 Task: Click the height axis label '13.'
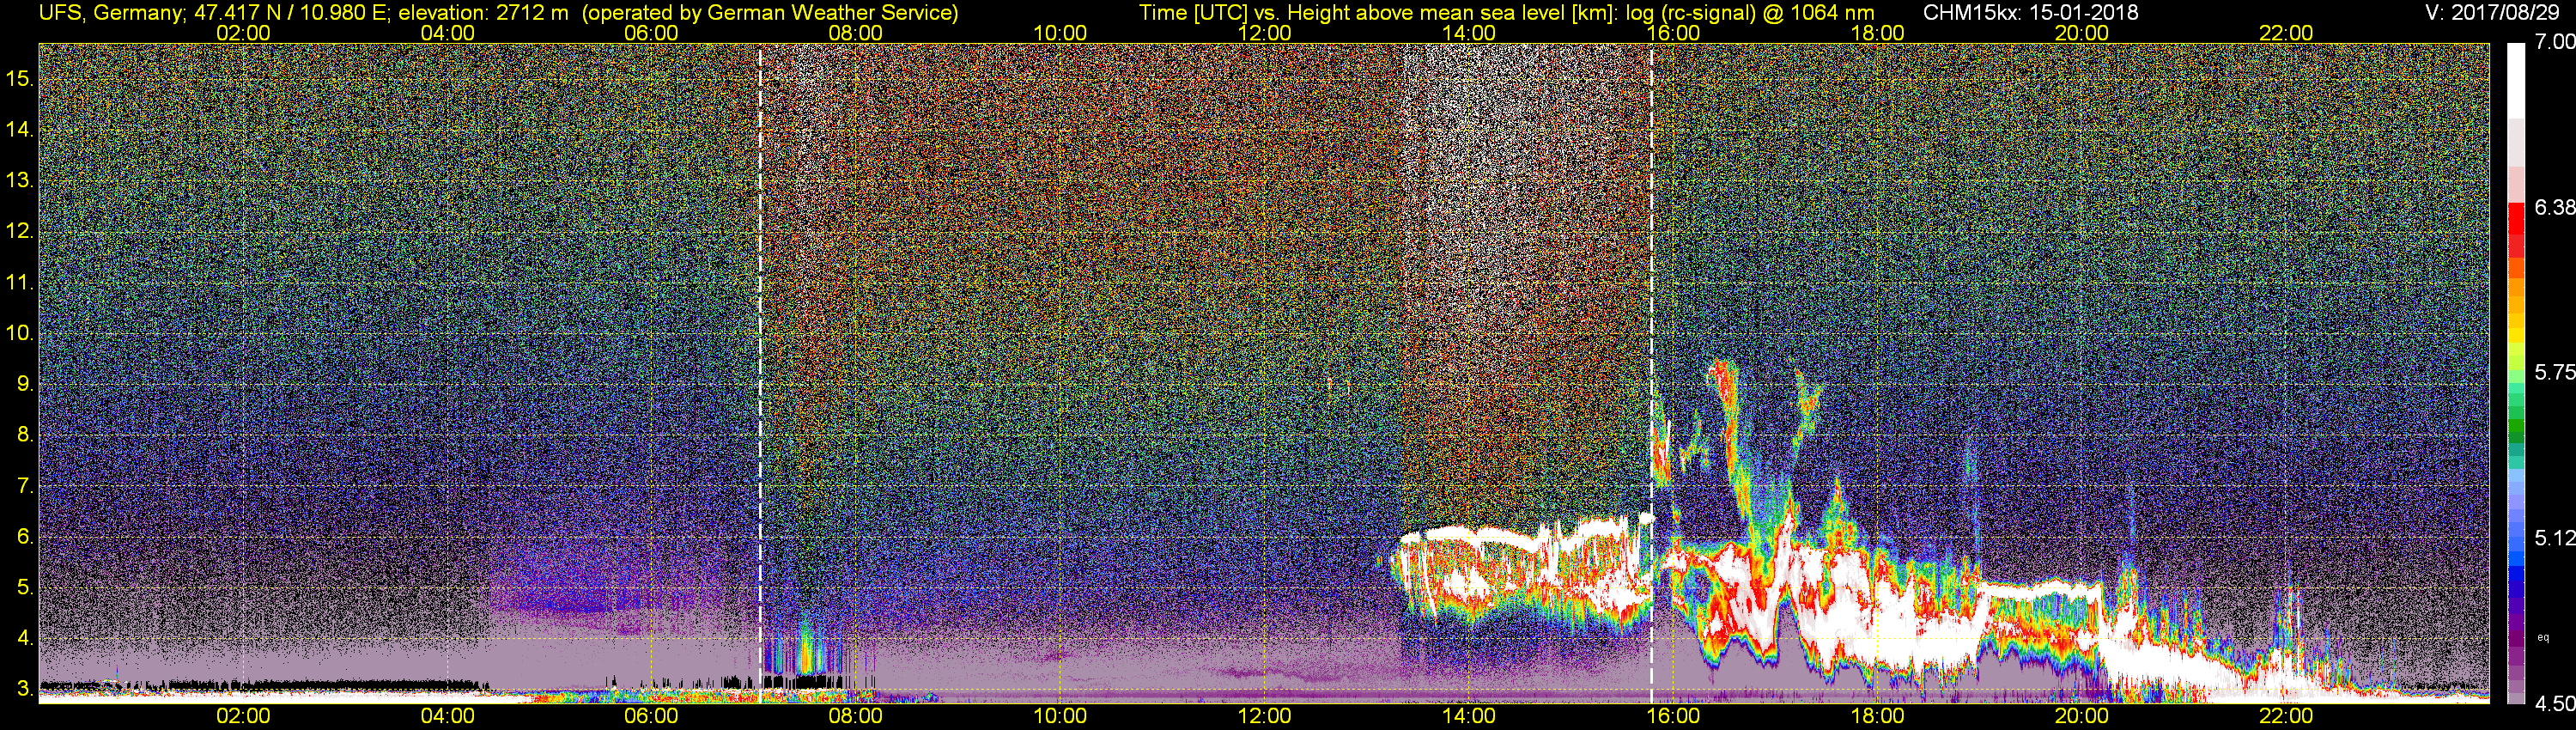(x=20, y=180)
